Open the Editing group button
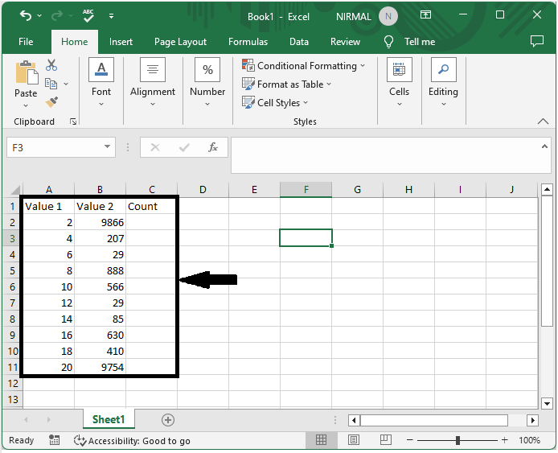558x453 pixels. click(443, 83)
